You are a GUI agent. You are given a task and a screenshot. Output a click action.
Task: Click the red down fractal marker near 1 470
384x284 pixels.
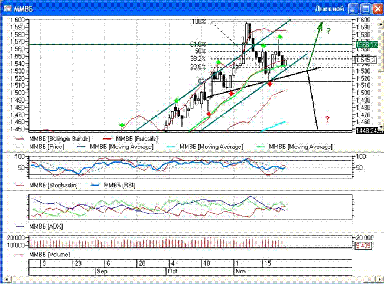tap(209, 114)
